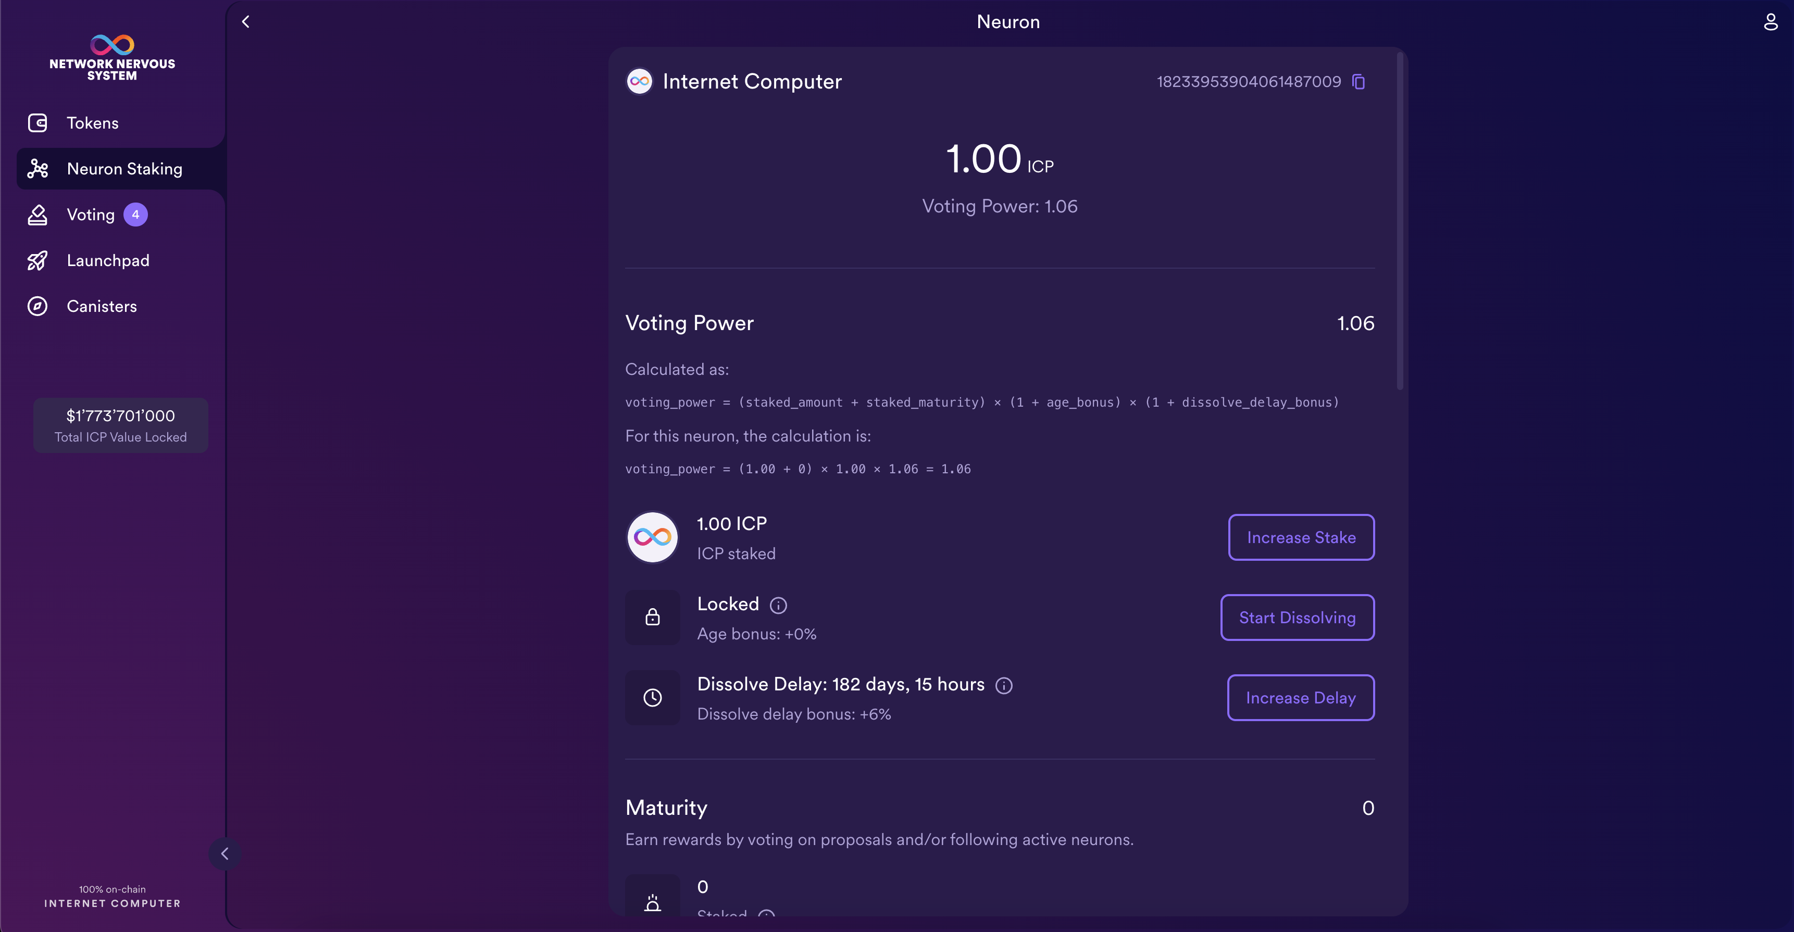Click the Total ICP Value Locked widget
1794x932 pixels.
point(120,425)
